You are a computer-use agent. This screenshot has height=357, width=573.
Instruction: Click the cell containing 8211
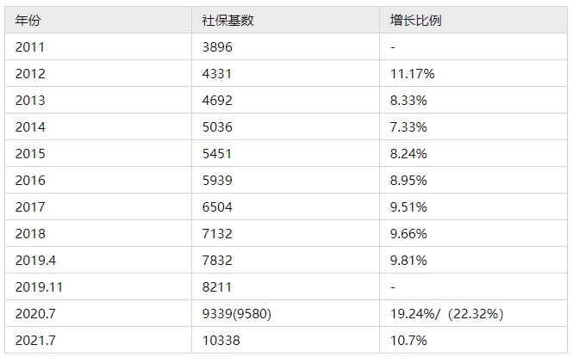(217, 286)
